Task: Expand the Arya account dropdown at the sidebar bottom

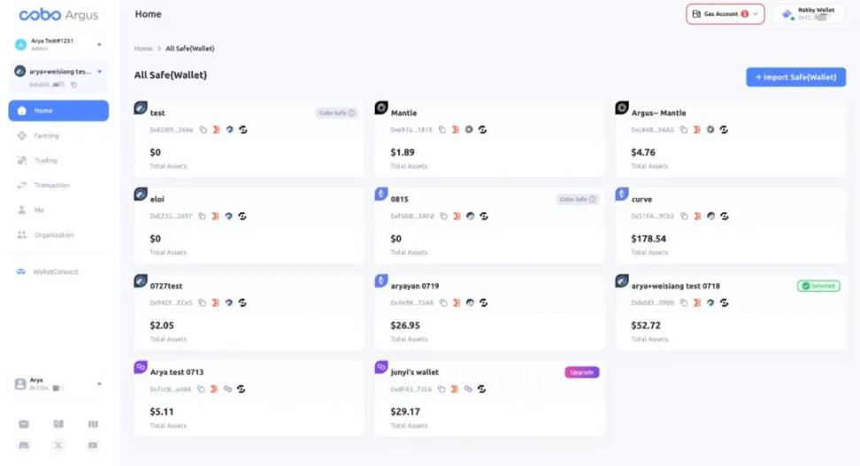Action: point(99,385)
